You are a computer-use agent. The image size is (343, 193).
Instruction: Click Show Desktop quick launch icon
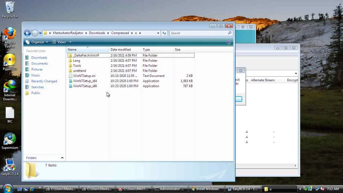pos(19,189)
